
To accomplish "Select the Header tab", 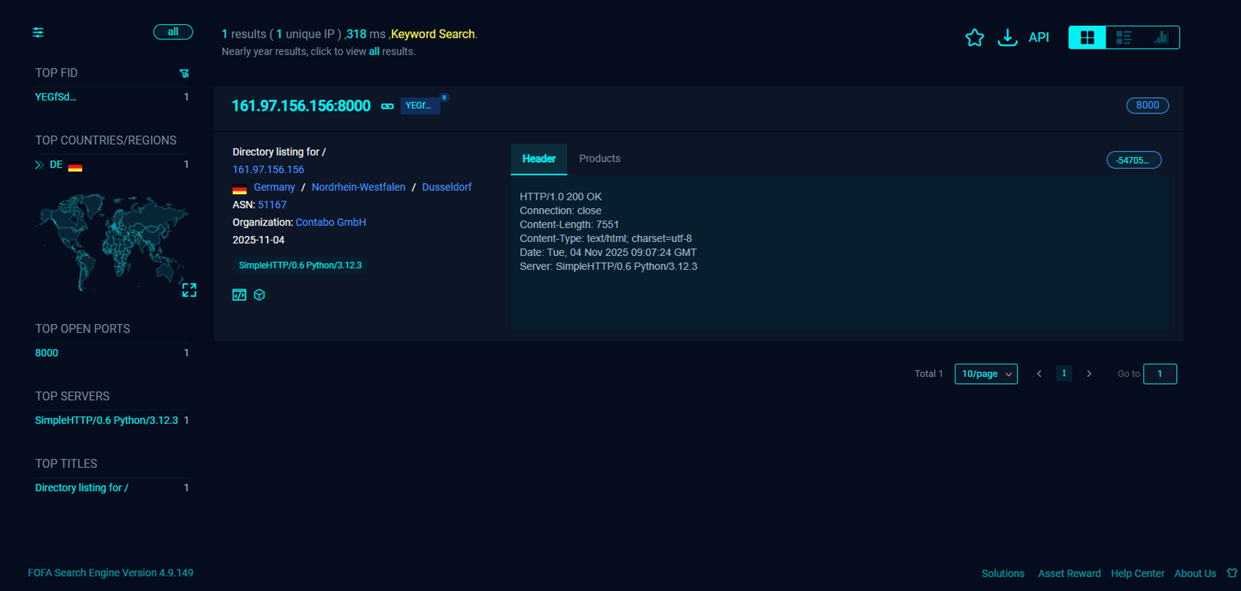I will click(x=538, y=159).
